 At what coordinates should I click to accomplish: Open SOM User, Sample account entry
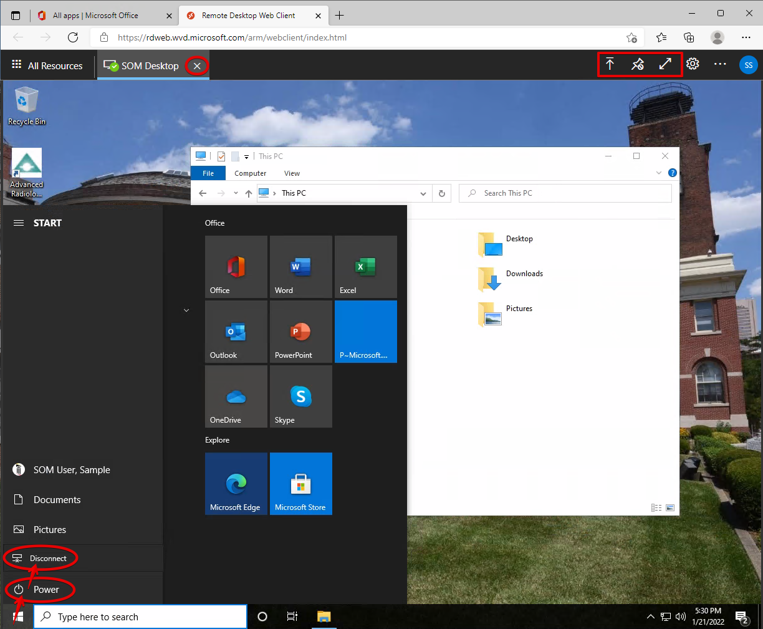72,470
